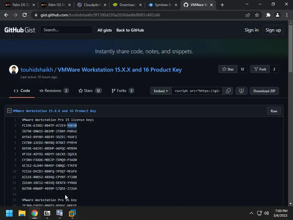Click the Sign up button
The image size is (293, 220).
tap(273, 30)
